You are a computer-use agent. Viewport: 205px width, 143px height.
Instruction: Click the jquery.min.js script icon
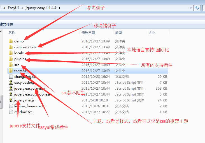(x=11, y=100)
